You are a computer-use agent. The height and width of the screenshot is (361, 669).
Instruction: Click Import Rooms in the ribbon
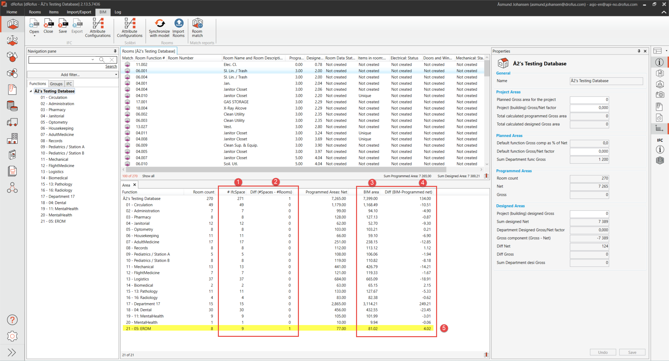click(178, 24)
